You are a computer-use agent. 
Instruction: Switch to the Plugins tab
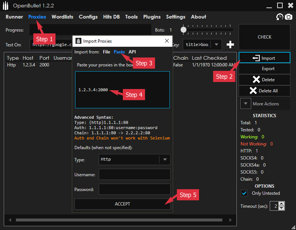pos(152,17)
